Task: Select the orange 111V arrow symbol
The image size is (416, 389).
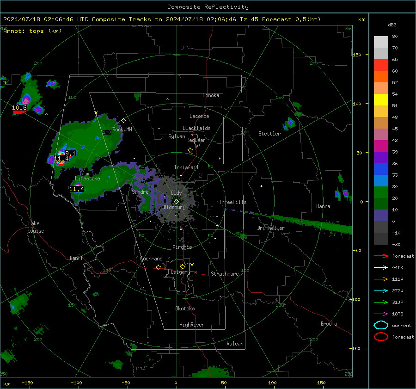Action: 381,279
